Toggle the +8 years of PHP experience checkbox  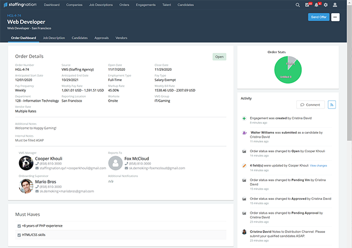pos(19,226)
